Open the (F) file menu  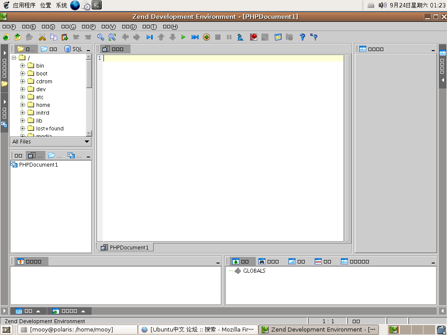pyautogui.click(x=9, y=27)
